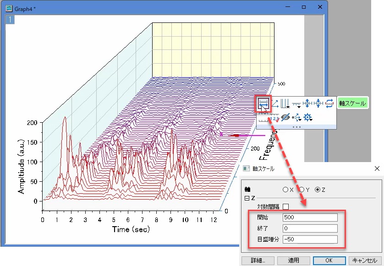Click the 適用 button

click(x=294, y=261)
